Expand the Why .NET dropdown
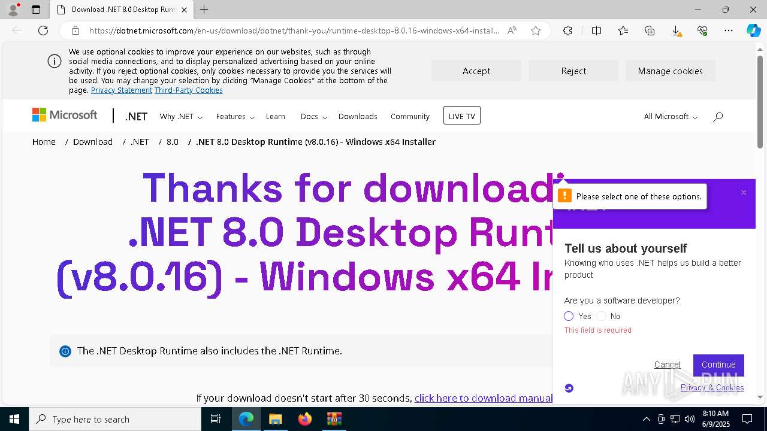Screen dimensions: 767x431 point(181,117)
